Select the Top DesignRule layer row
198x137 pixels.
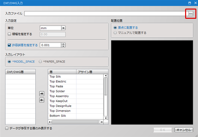coord(76,106)
